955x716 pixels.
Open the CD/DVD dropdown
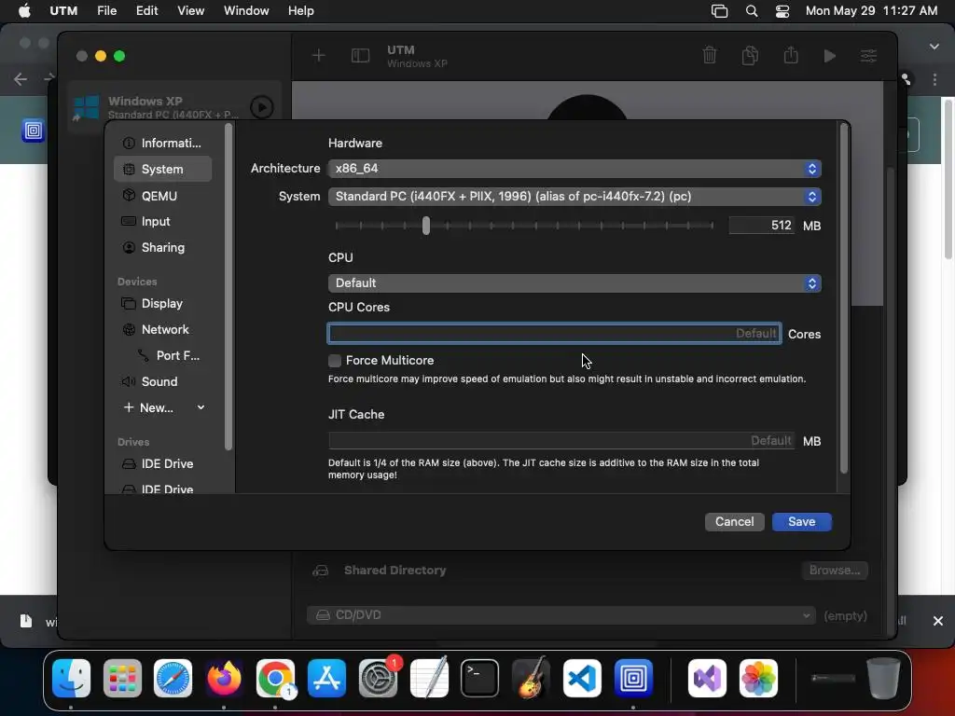click(x=561, y=615)
